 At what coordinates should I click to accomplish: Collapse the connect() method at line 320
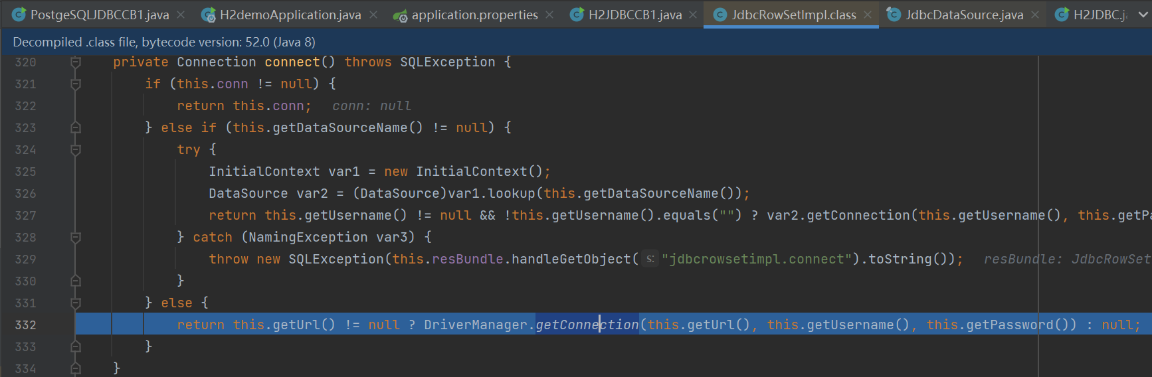[x=76, y=62]
